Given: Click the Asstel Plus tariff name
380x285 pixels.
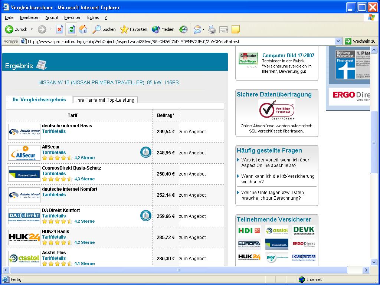Looking at the screenshot, I should click(54, 253).
